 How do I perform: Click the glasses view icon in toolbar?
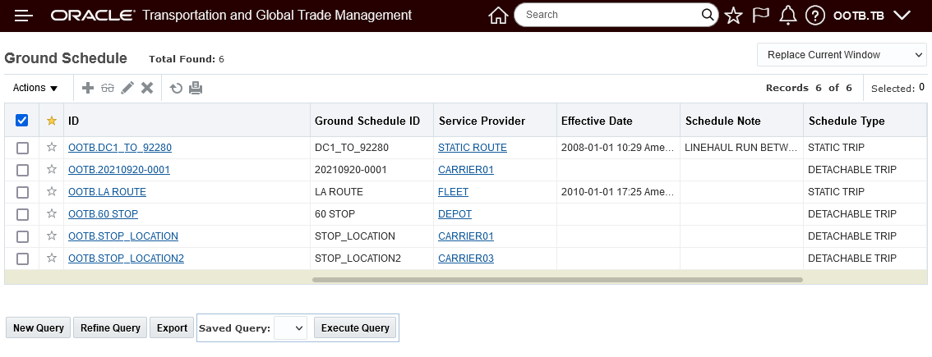click(x=108, y=88)
